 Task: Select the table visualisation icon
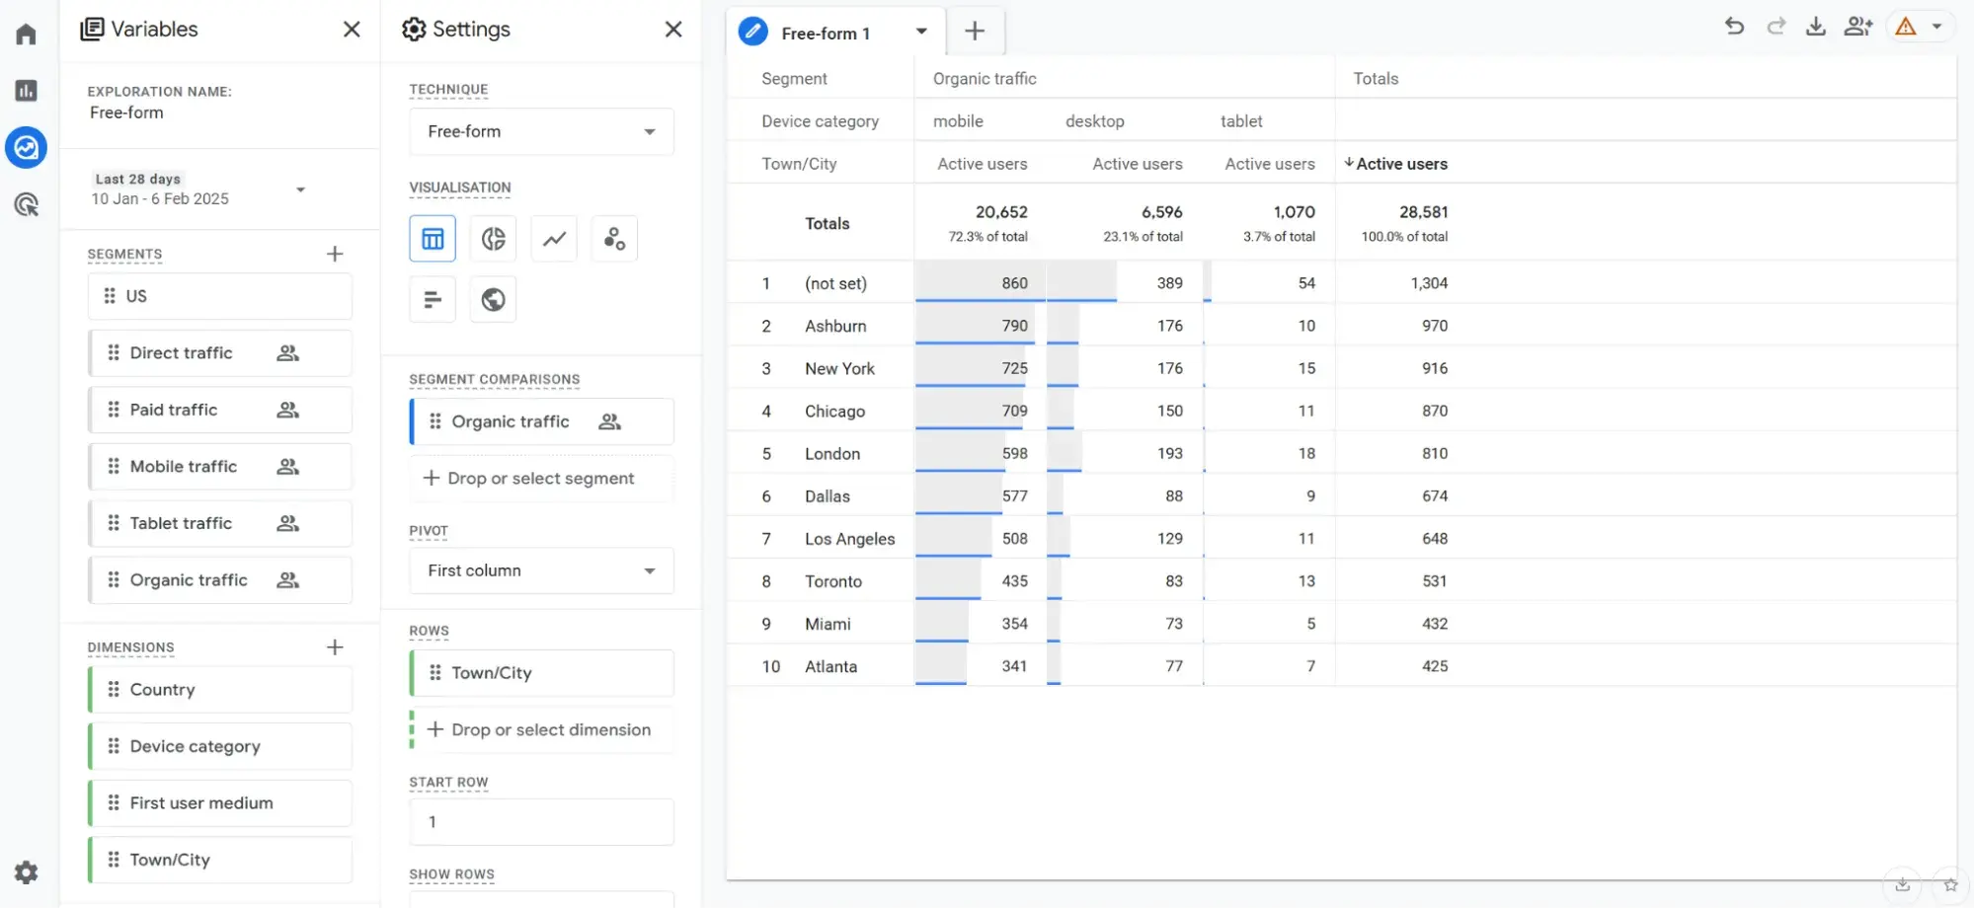point(433,239)
